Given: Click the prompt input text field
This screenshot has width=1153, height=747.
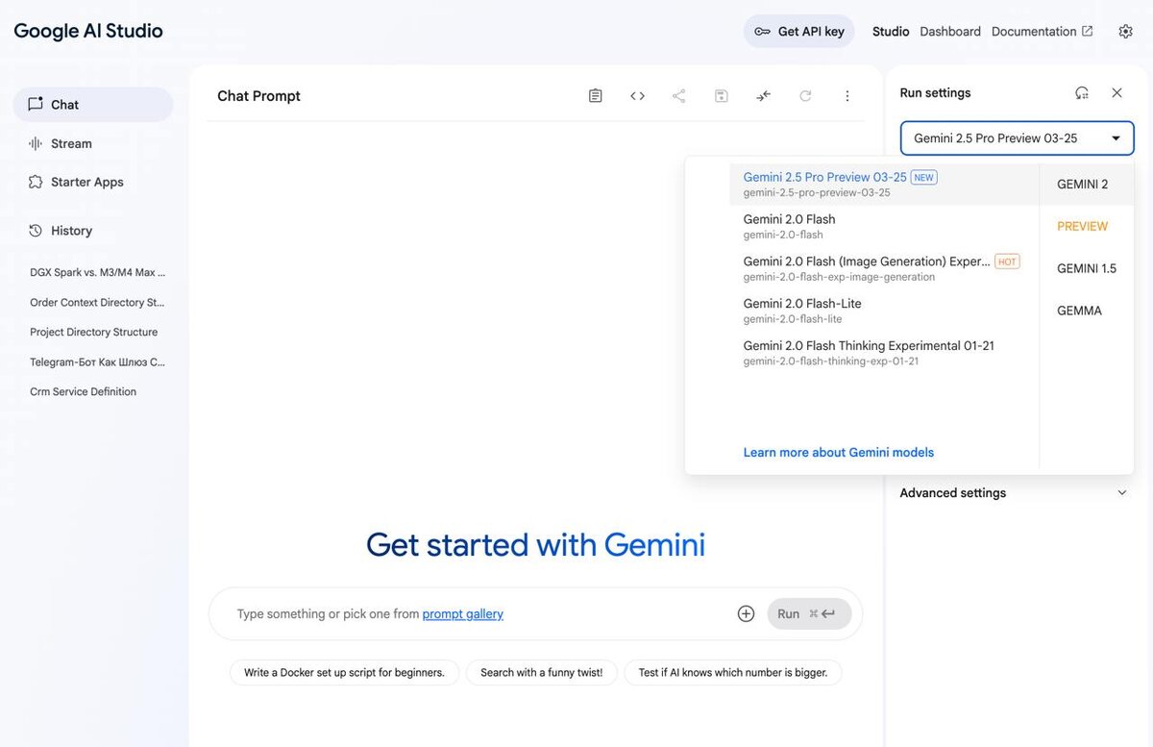Looking at the screenshot, I should (x=480, y=614).
